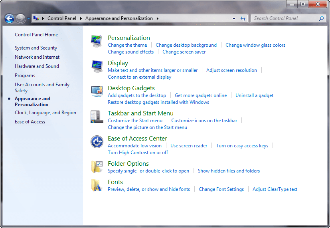Expand the recent pages arrow near Forward
This screenshot has height=228, width=330.
point(28,19)
